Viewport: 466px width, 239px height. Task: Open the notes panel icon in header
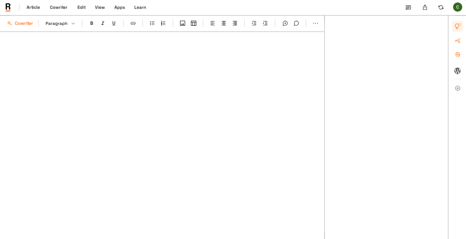409,7
